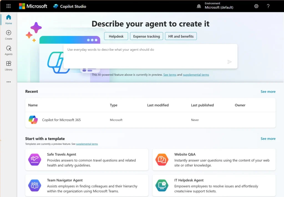Sort by Name column header
284x197 pixels.
click(33, 105)
